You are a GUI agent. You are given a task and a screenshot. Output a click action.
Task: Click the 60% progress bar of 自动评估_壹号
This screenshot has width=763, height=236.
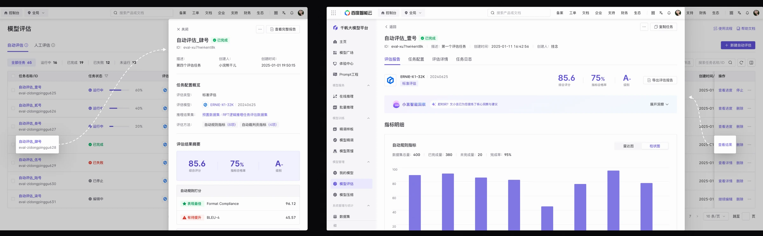[119, 90]
